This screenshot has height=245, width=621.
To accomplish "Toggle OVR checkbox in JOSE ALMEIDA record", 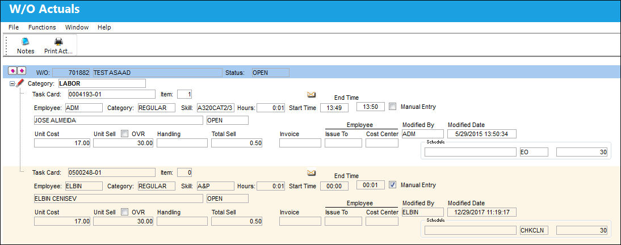I will 124,134.
